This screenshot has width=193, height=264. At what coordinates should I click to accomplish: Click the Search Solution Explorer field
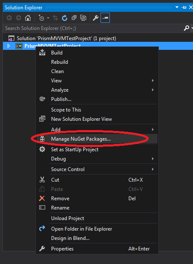93,28
